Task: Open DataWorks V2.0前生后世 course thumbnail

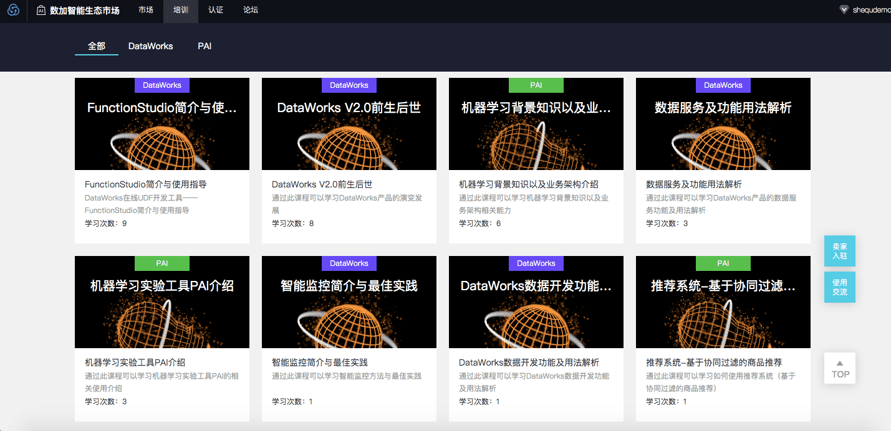Action: click(x=349, y=124)
